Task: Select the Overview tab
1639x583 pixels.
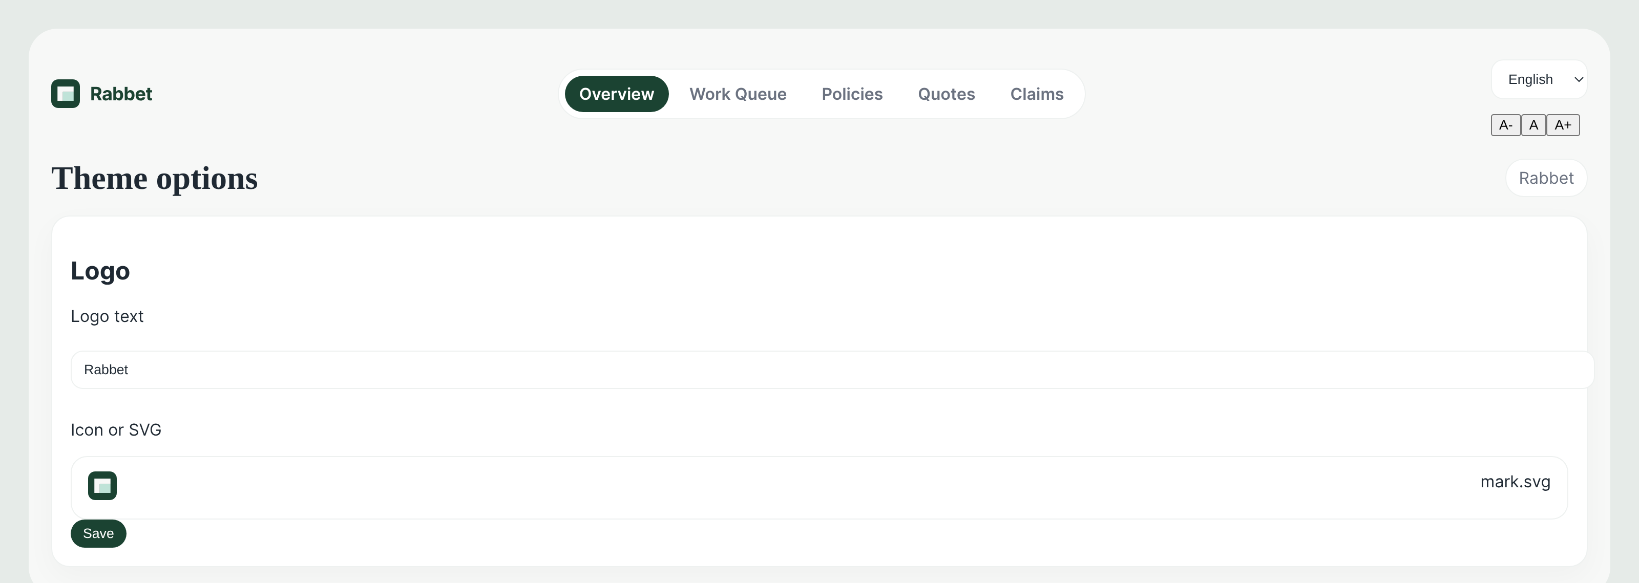Action: (617, 94)
